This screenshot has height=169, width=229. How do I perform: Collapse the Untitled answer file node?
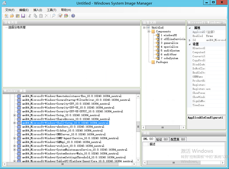coord(144,28)
